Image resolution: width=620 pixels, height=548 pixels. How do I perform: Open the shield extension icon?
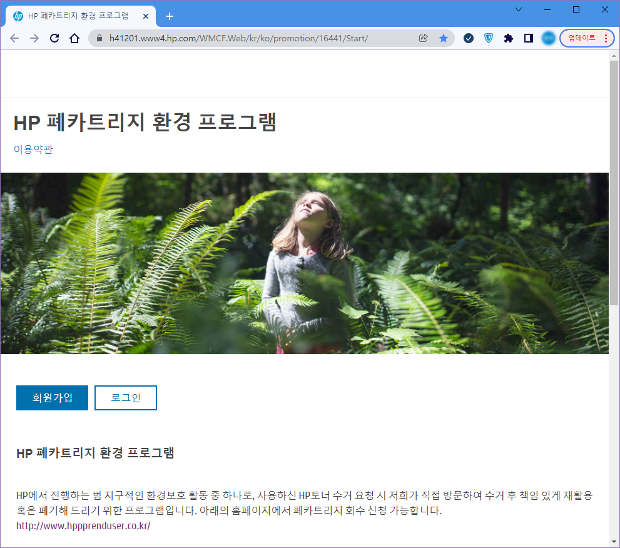[489, 38]
